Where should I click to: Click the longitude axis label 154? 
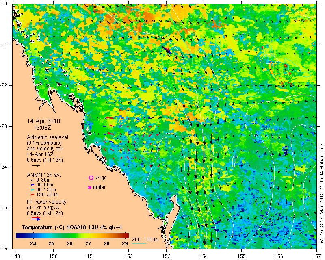204,256
